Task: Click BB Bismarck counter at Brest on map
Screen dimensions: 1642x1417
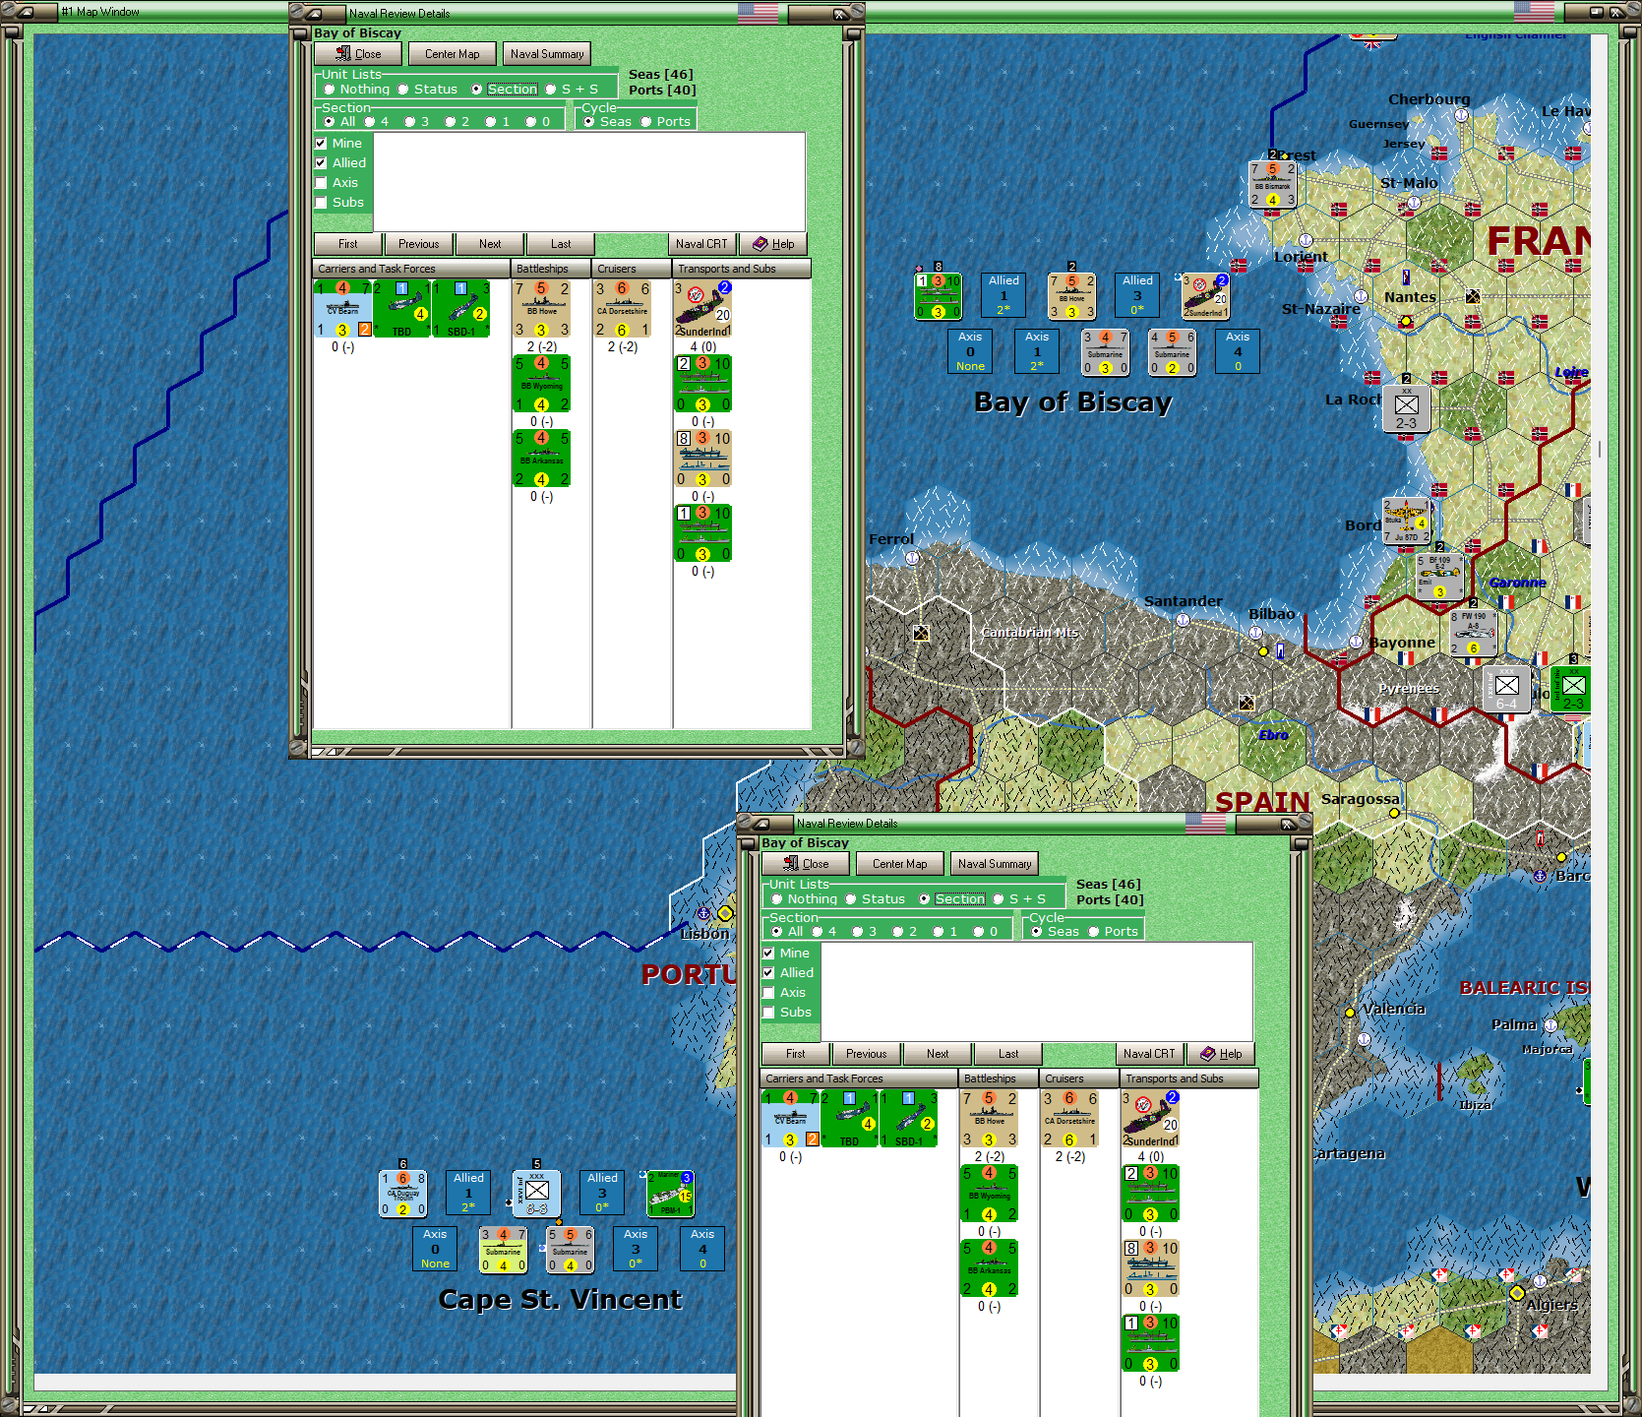Action: (x=1272, y=184)
